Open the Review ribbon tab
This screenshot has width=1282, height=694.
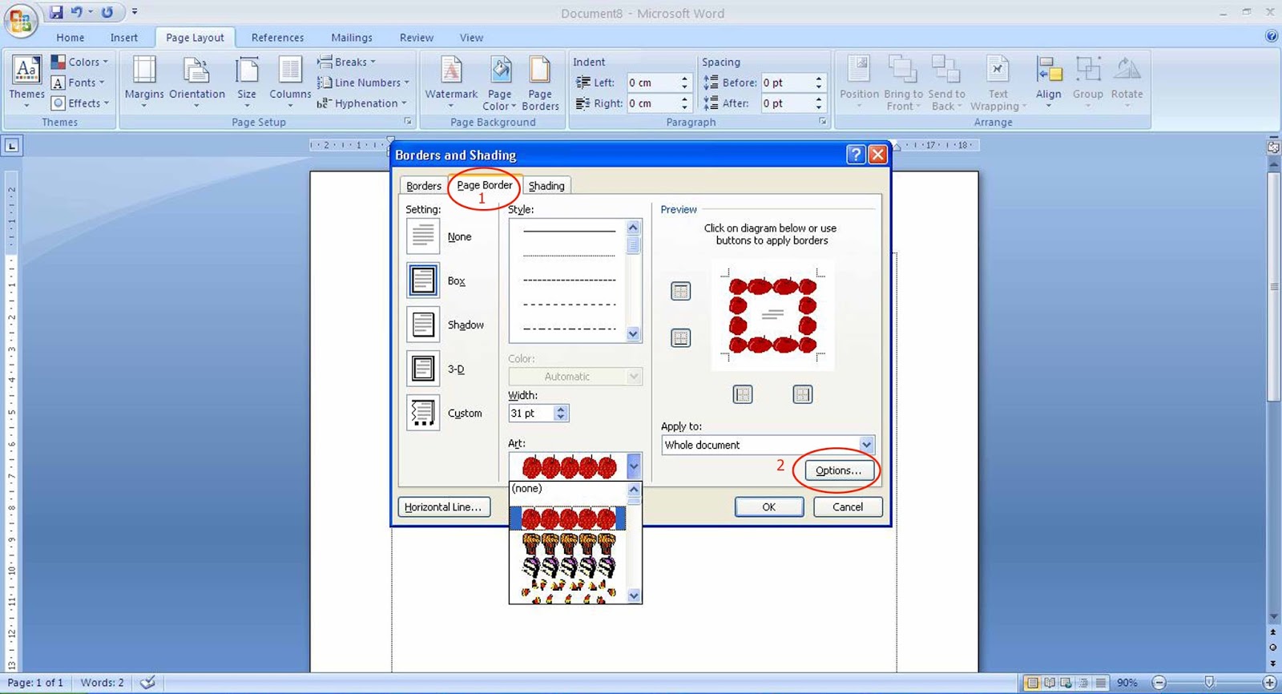coord(417,38)
